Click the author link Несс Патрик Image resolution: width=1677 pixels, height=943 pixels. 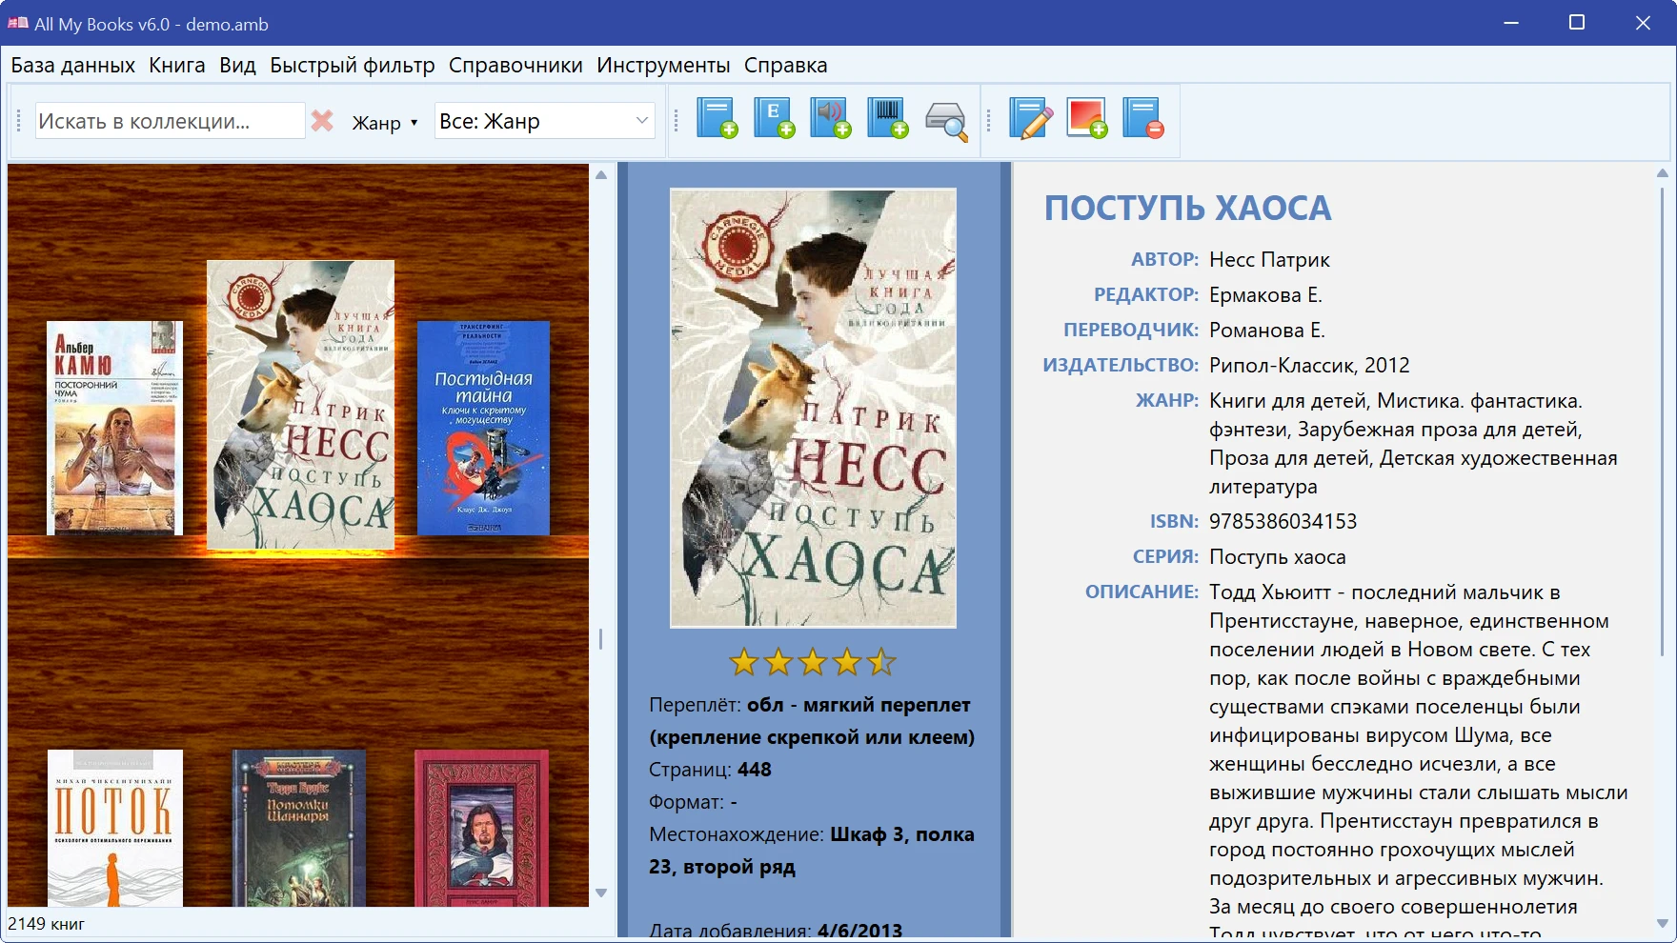pyautogui.click(x=1269, y=260)
